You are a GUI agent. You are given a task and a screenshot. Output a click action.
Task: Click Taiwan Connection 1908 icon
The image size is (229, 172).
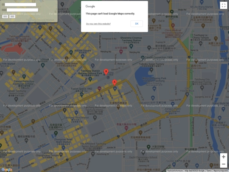[x=142, y=57]
